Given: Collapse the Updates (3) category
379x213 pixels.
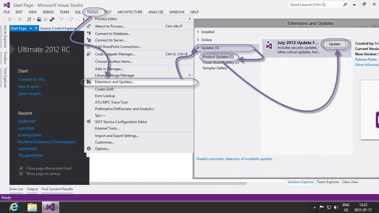Looking at the screenshot, I should point(198,48).
